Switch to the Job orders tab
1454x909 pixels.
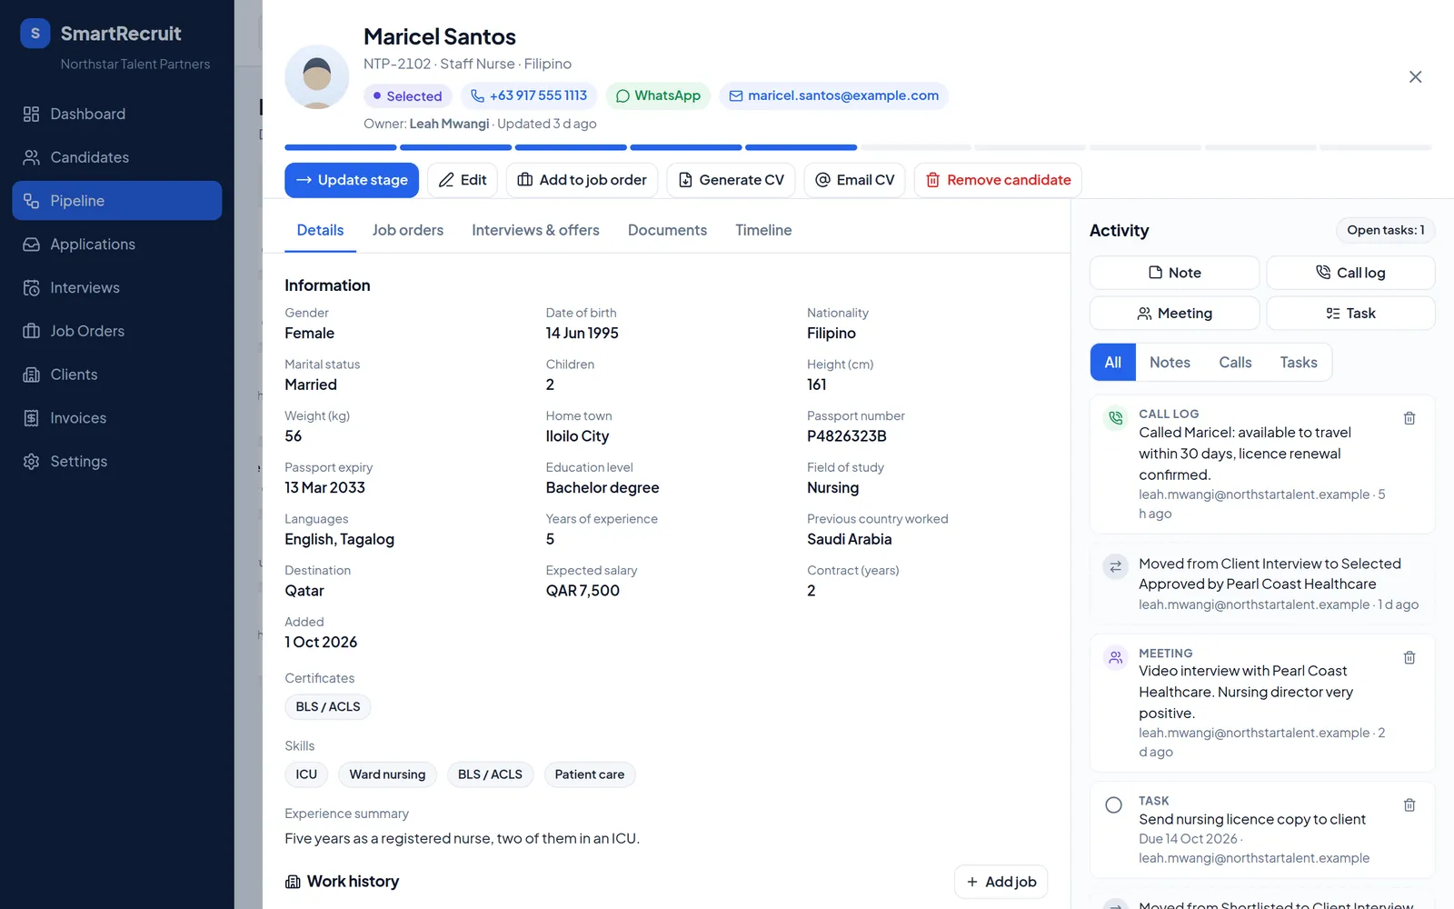tap(408, 231)
